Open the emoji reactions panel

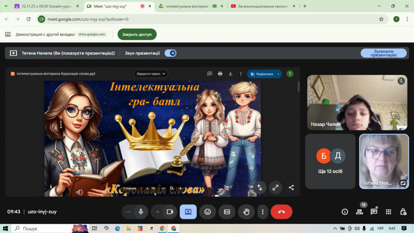click(207, 212)
